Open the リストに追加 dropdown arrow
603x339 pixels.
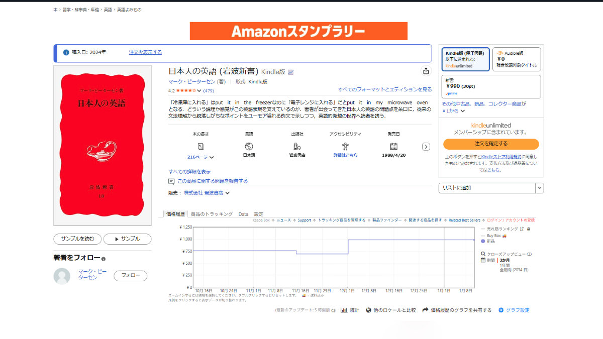click(x=539, y=188)
